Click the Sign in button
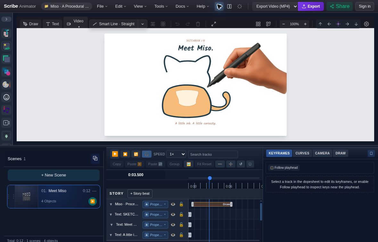Screen dimensions: 378x242 (x=365, y=6)
